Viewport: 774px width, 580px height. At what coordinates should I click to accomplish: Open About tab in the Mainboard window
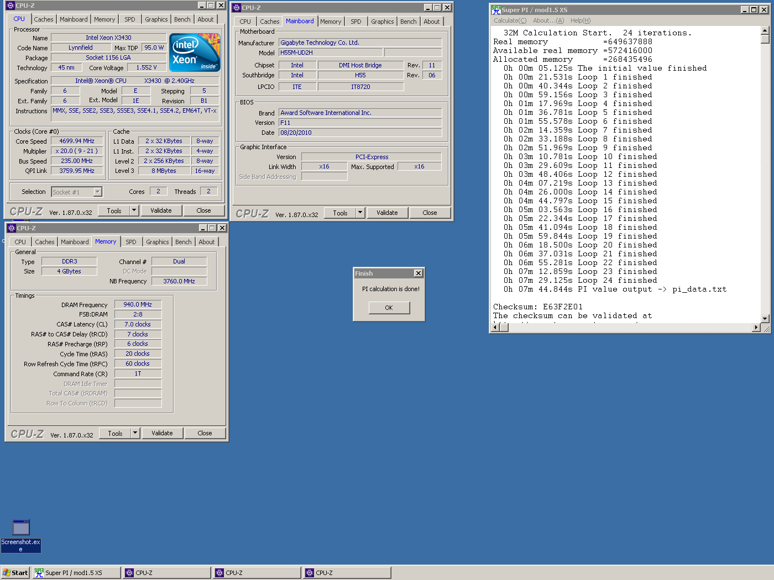432,22
